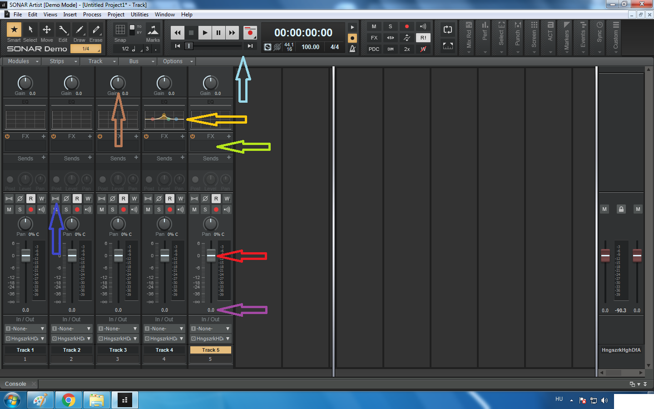
Task: Solo Track 3 using the S button
Action: tap(113, 209)
